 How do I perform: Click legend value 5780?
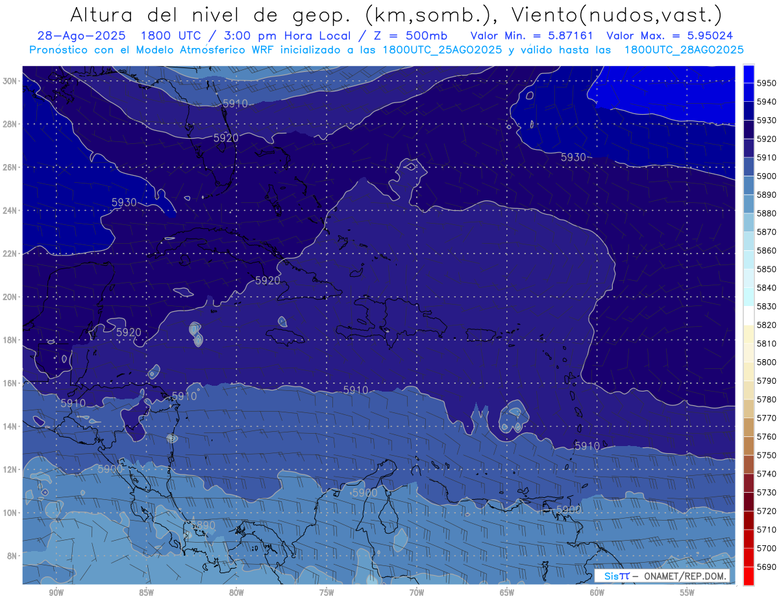click(x=767, y=399)
